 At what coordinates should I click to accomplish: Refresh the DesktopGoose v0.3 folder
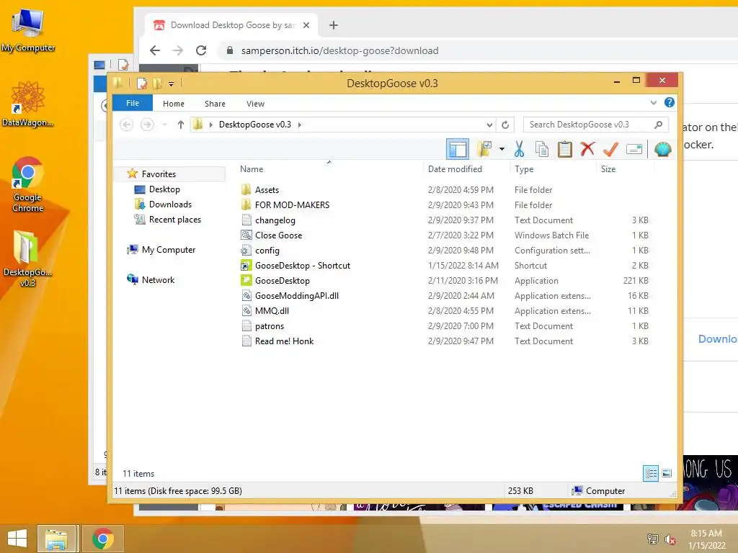[505, 125]
